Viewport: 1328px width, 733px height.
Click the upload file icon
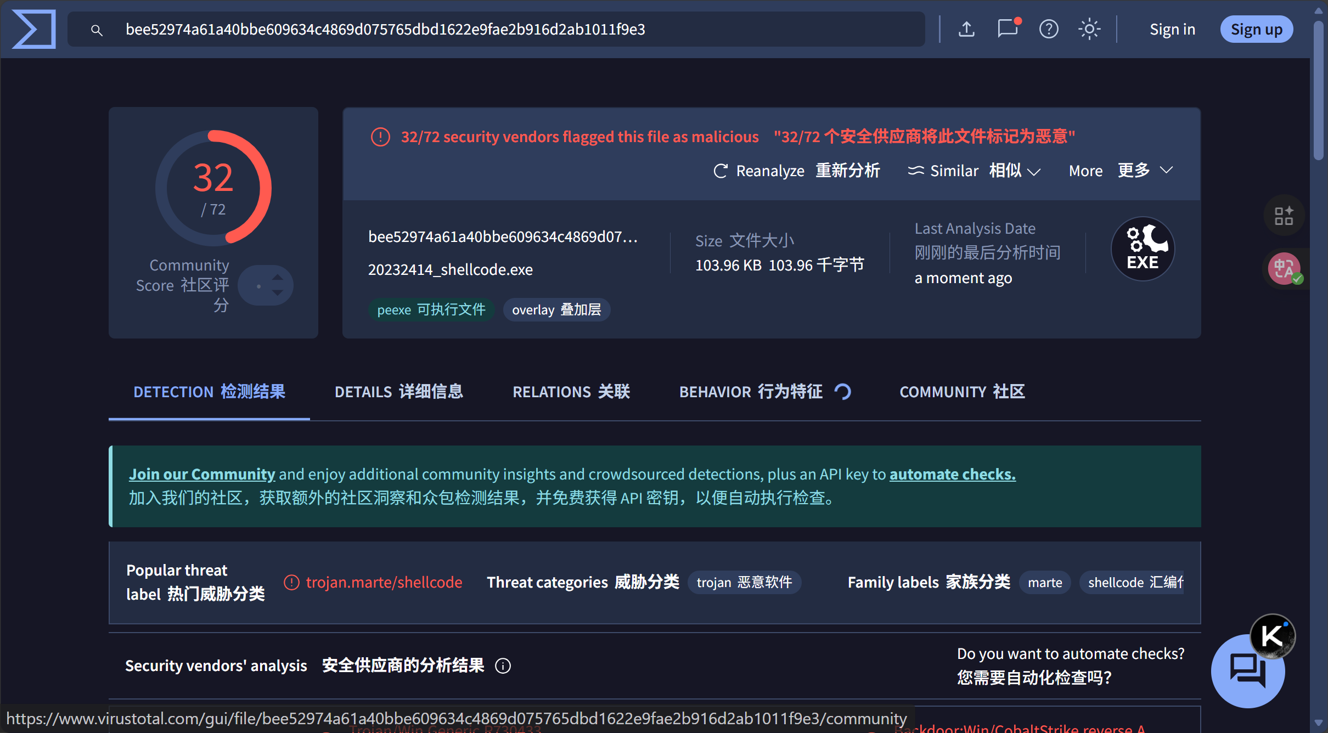click(966, 29)
